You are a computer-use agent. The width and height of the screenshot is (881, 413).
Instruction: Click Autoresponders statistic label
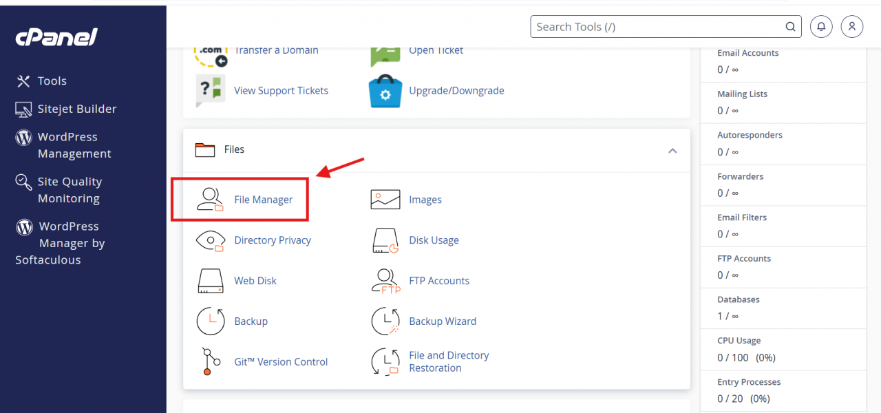coord(750,135)
